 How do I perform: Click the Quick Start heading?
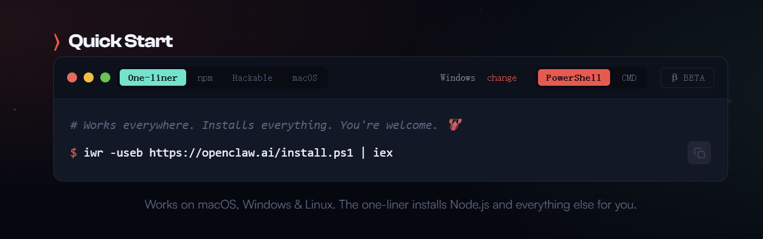point(121,41)
